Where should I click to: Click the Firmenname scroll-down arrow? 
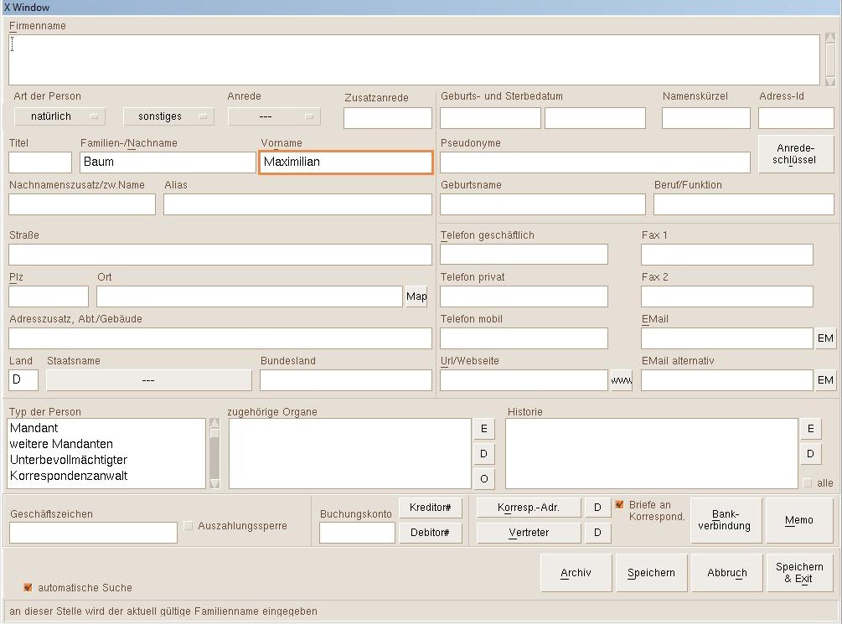tap(830, 81)
